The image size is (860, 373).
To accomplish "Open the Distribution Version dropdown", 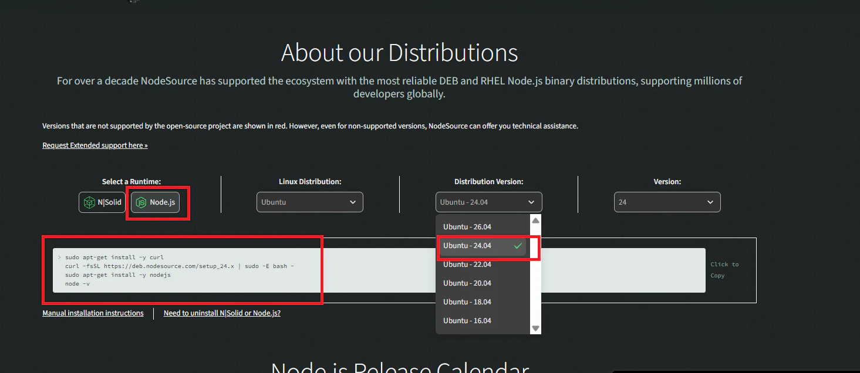I will tap(489, 202).
